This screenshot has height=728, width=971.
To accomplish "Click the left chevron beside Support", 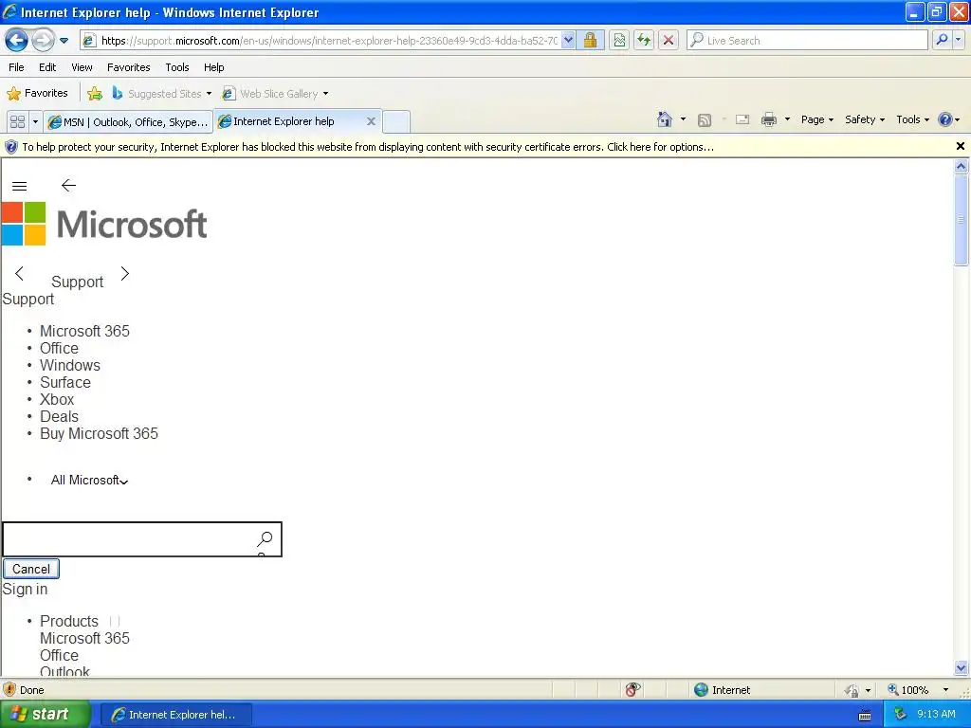I will [x=19, y=273].
